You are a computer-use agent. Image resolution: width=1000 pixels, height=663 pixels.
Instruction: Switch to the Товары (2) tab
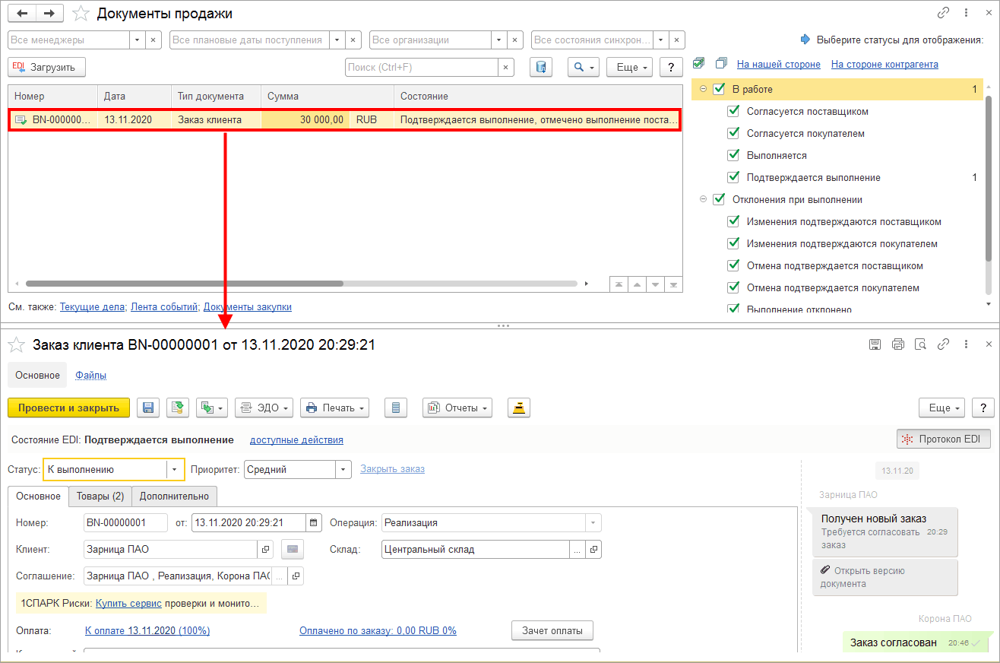[x=100, y=496]
